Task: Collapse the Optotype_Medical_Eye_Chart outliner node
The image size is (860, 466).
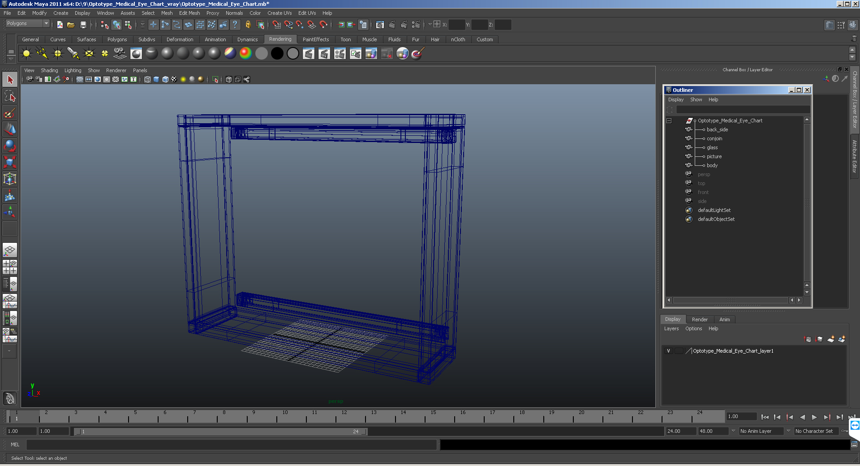Action: coord(669,121)
